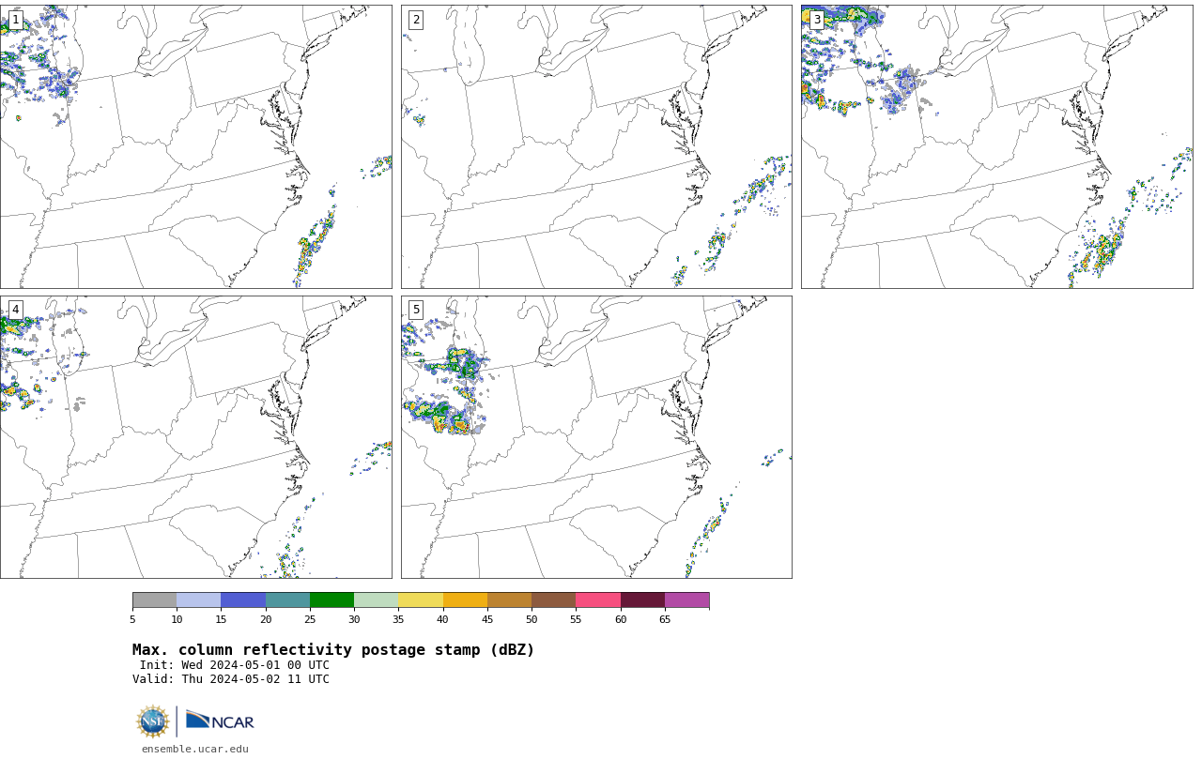Click the colorbar tick label '50'
This screenshot has width=1202, height=759.
[532, 619]
